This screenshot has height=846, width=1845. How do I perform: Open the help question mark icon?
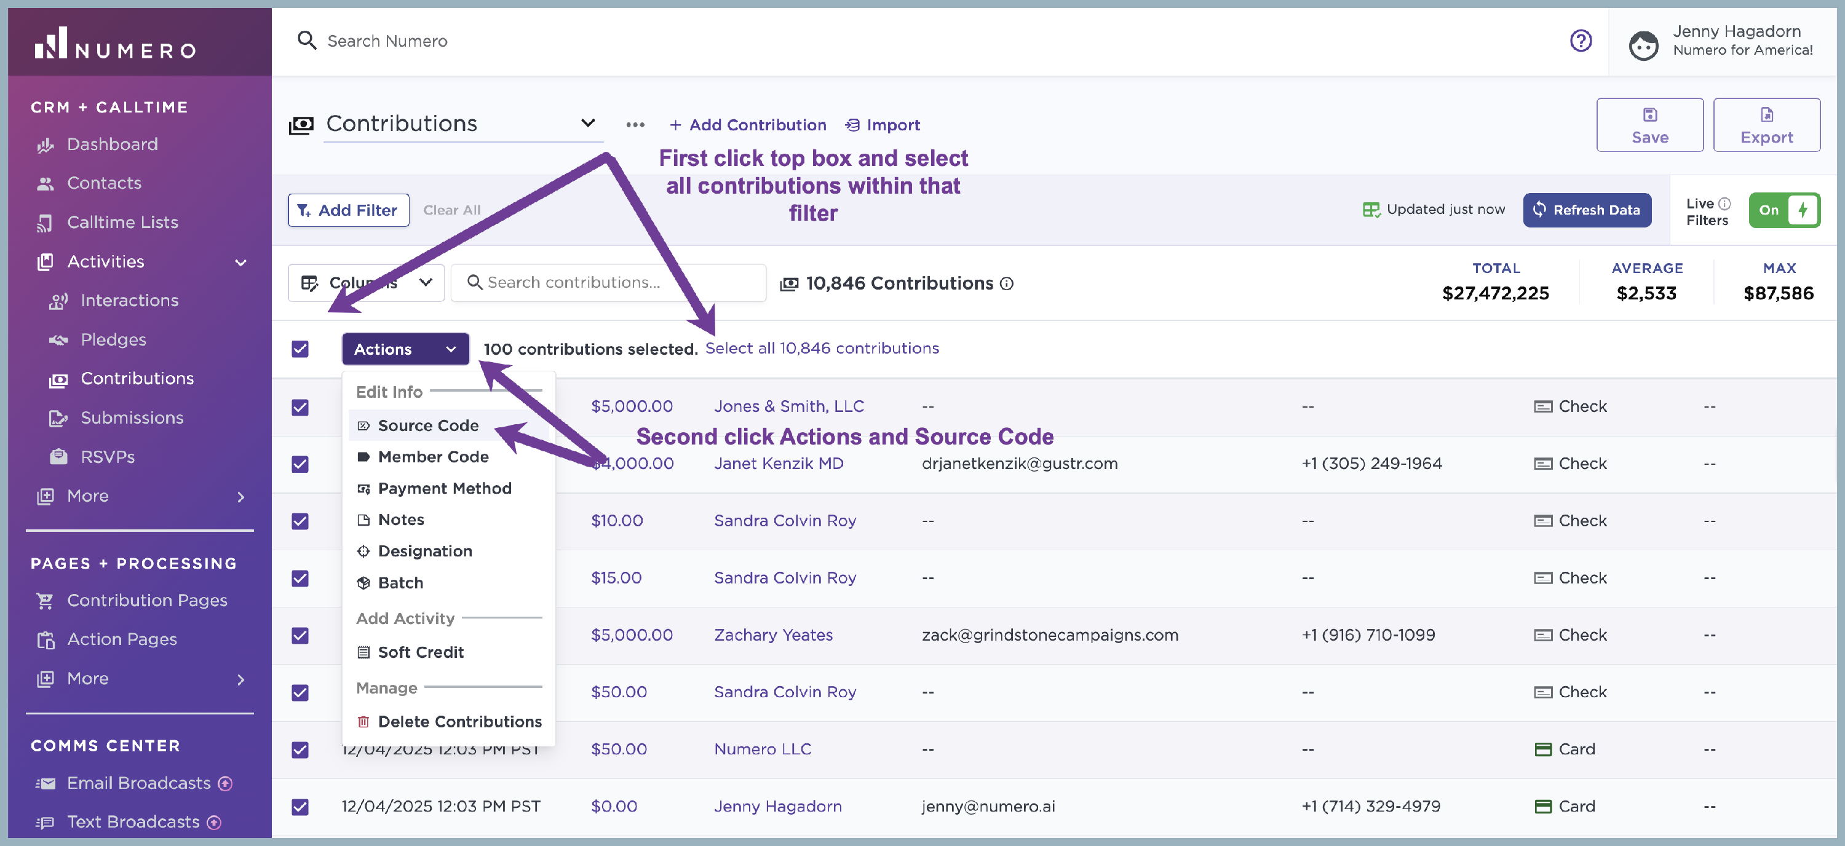click(x=1580, y=41)
